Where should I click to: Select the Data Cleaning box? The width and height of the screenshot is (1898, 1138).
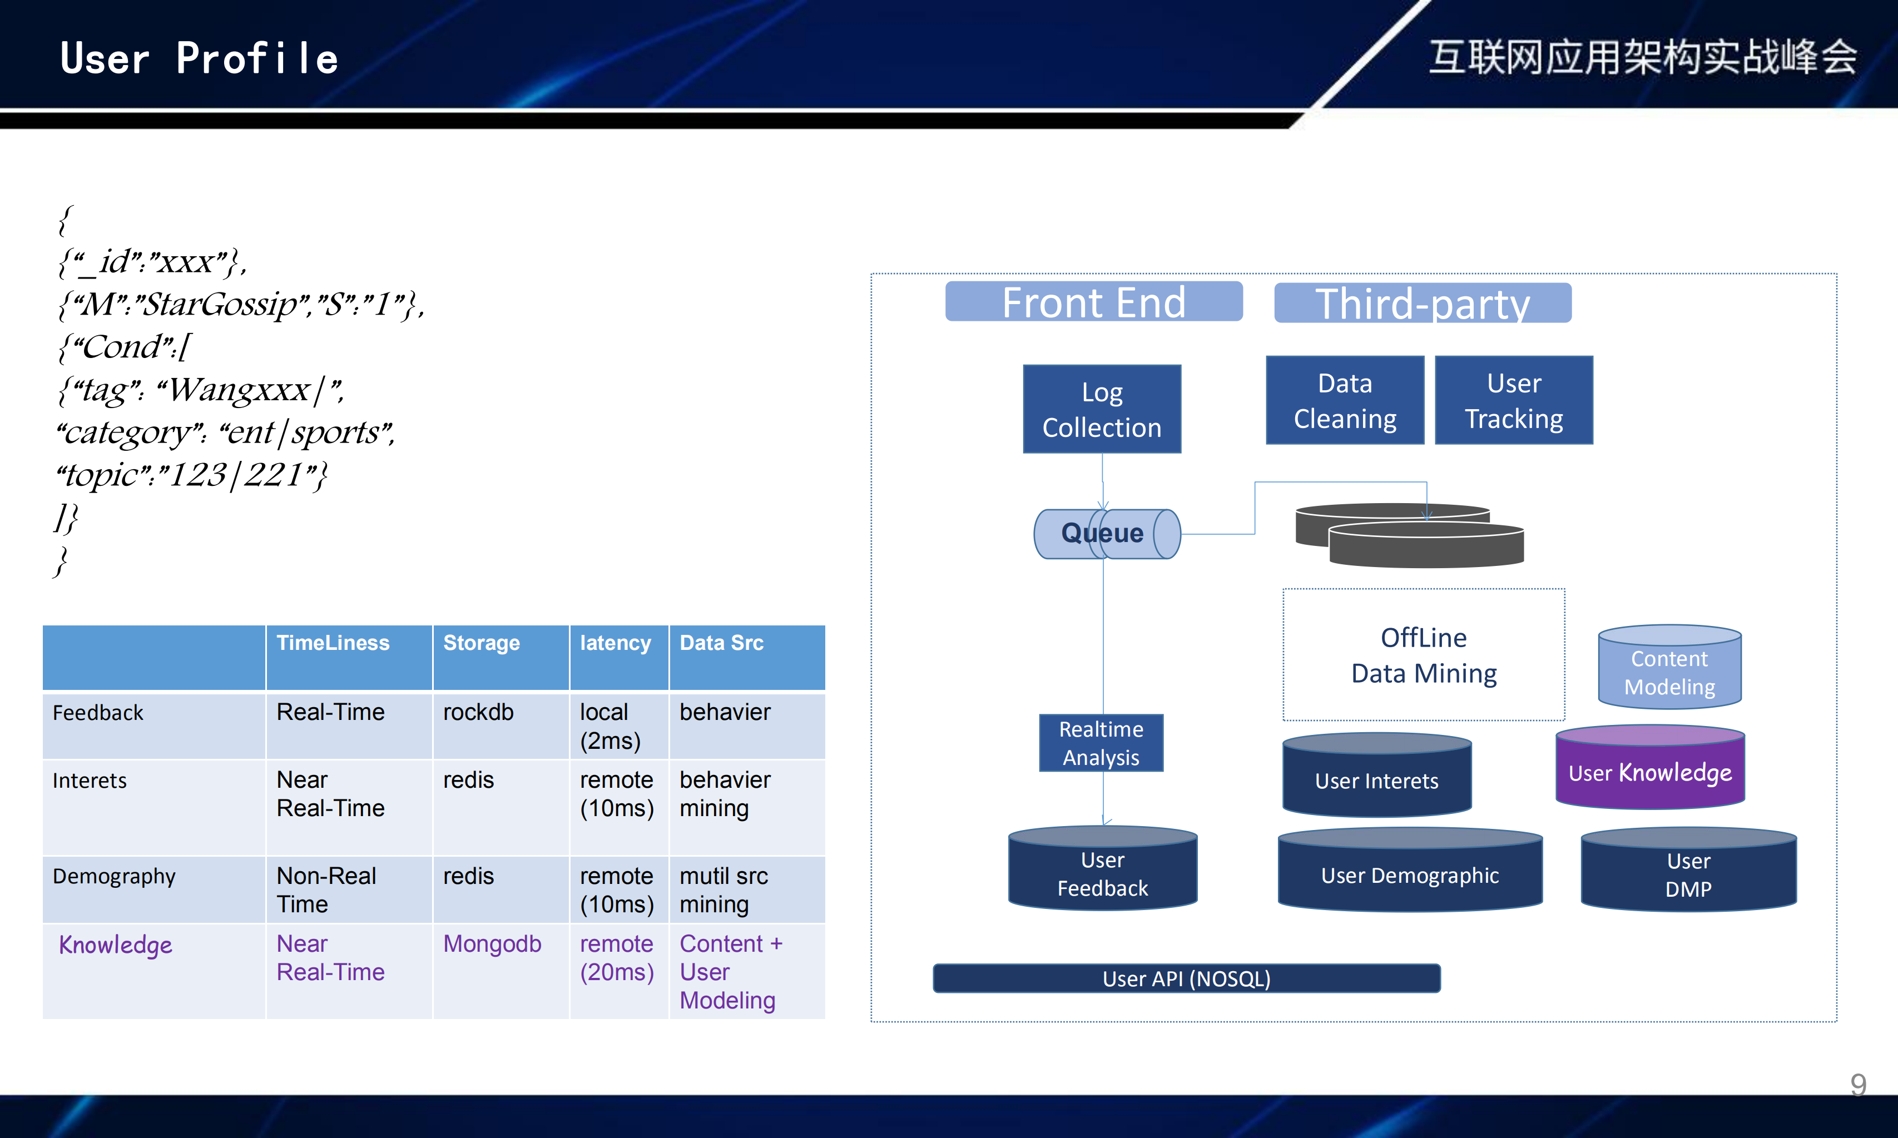pyautogui.click(x=1344, y=400)
